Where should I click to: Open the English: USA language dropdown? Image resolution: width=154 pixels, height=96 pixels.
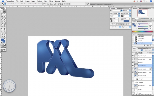tap(115, 27)
